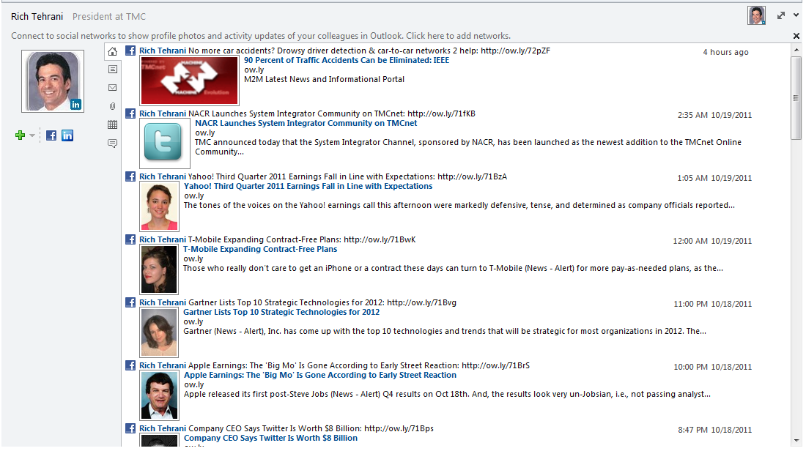Collapse the People Pane using the chevron
The image size is (806, 451).
click(x=796, y=15)
